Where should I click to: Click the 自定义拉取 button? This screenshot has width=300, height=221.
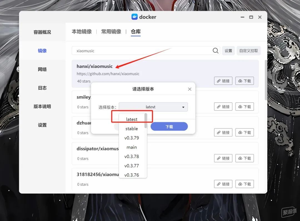(x=249, y=51)
